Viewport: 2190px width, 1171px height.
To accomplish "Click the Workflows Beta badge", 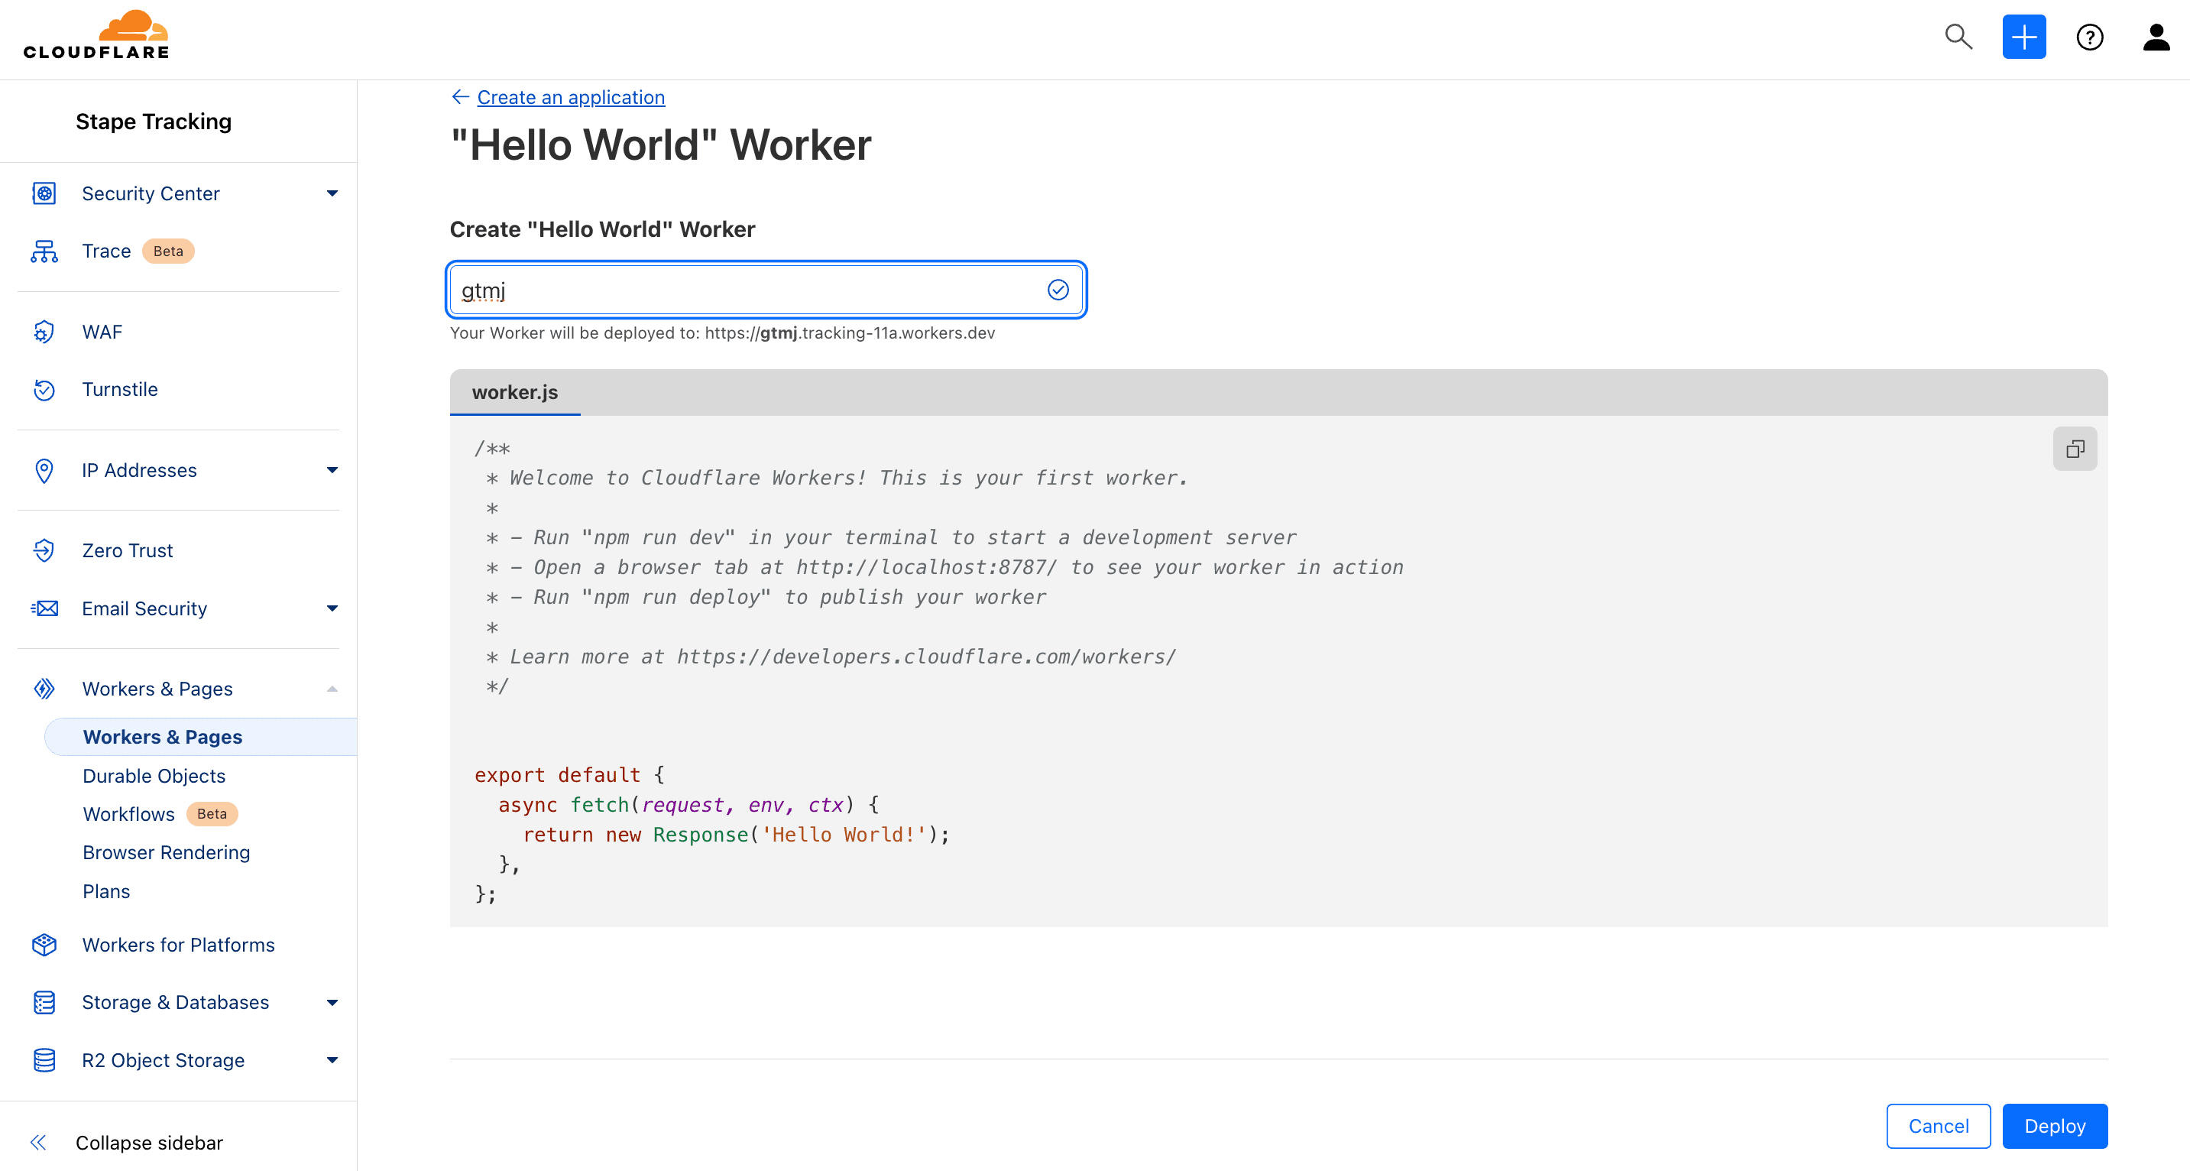I will (212, 814).
